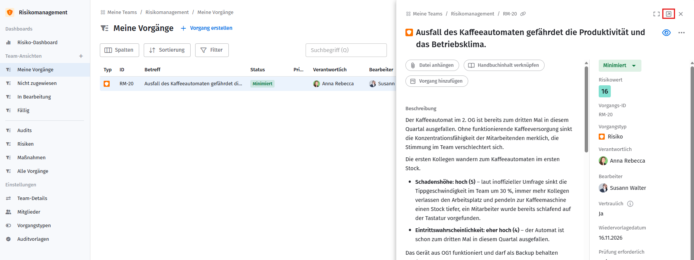This screenshot has width=694, height=260.
Task: Open the Spalten column chooser
Action: pyautogui.click(x=119, y=50)
